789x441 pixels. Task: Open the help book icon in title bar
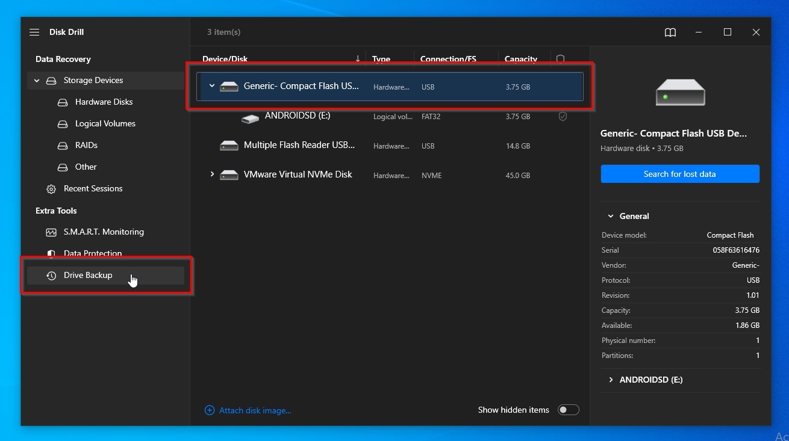[670, 32]
